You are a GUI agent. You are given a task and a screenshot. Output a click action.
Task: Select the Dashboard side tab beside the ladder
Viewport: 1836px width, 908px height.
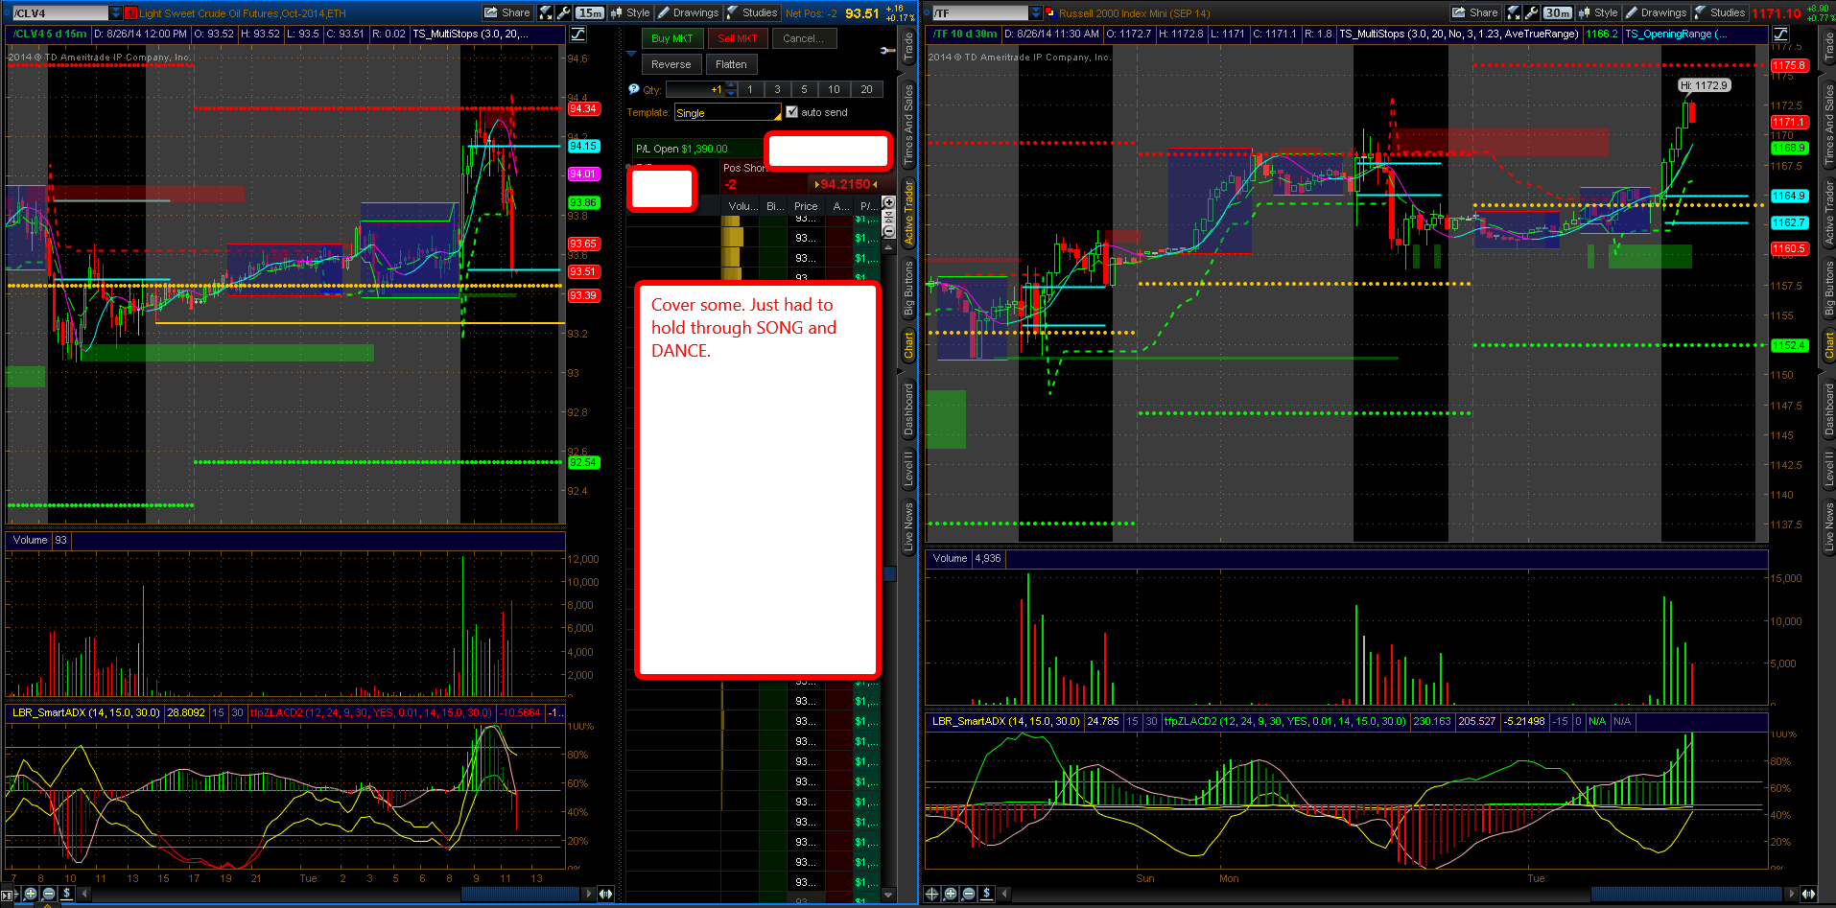click(x=908, y=409)
